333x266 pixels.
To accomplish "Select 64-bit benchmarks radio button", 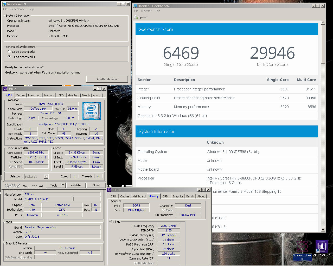I will [x=9, y=57].
